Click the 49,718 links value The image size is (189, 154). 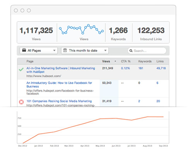pyautogui.click(x=161, y=68)
